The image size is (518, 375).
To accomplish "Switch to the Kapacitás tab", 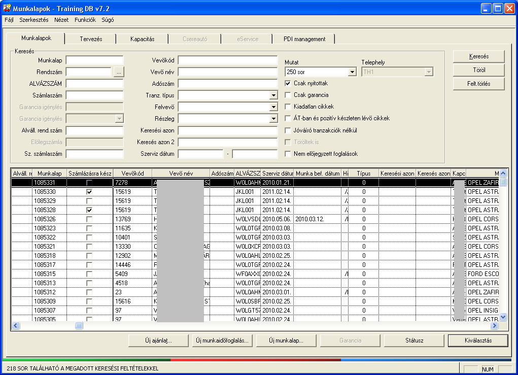I will click(143, 39).
